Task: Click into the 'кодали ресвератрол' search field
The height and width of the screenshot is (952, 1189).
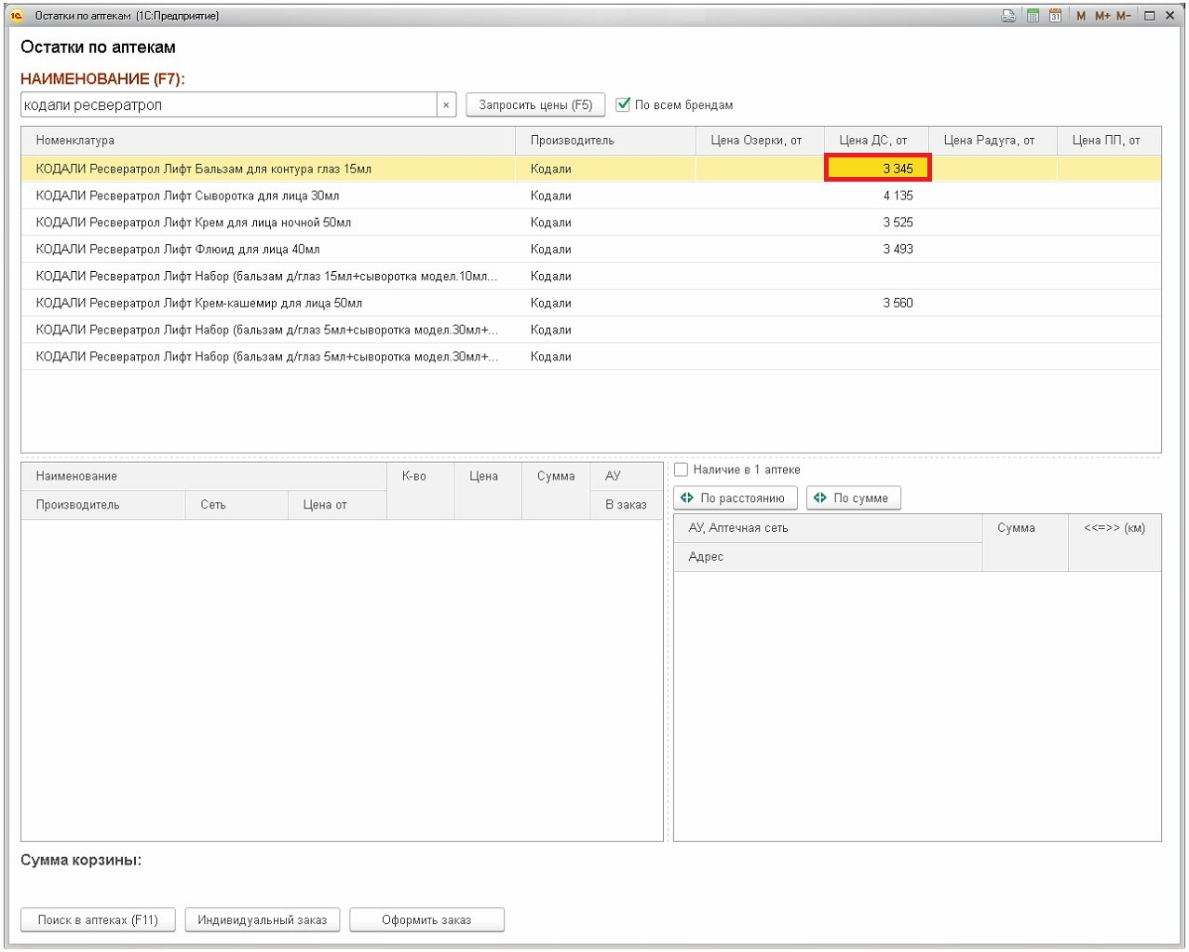Action: tap(228, 105)
